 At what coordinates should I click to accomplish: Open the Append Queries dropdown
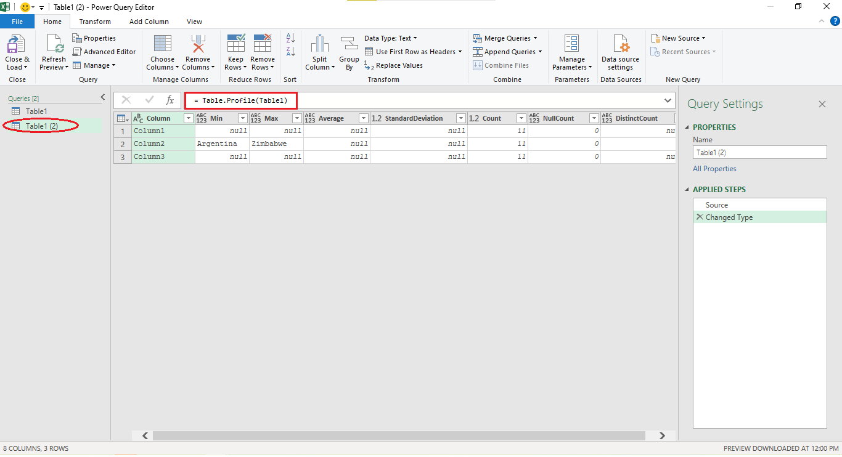coord(507,52)
